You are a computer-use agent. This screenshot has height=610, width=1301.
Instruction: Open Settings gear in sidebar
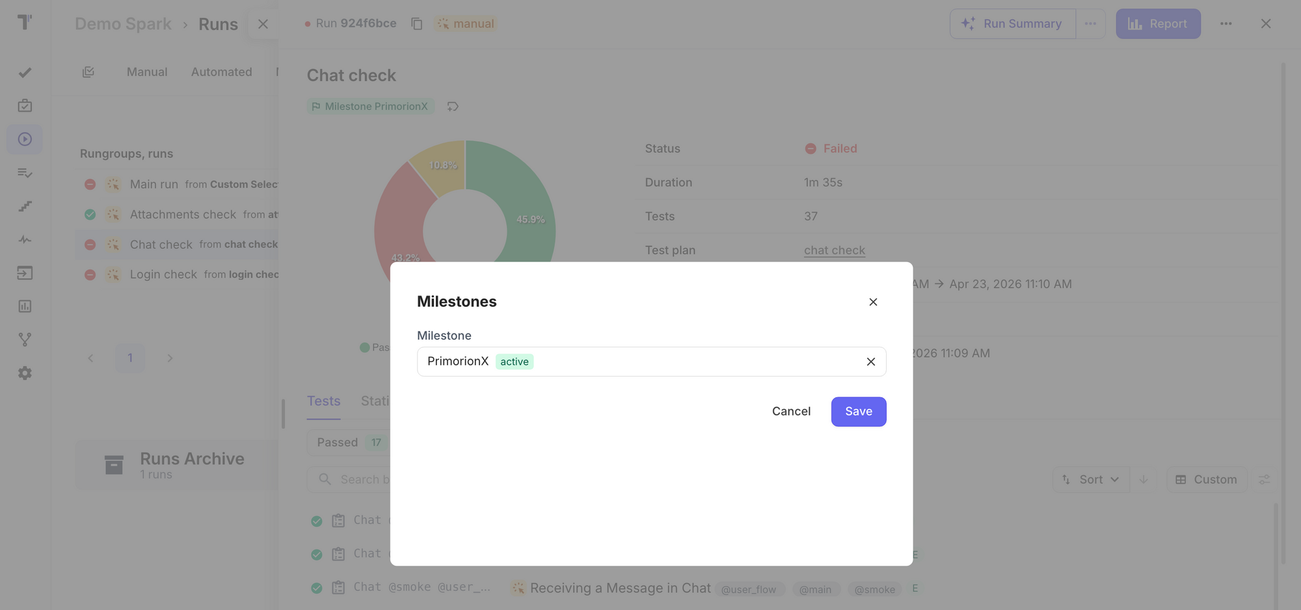pos(25,373)
